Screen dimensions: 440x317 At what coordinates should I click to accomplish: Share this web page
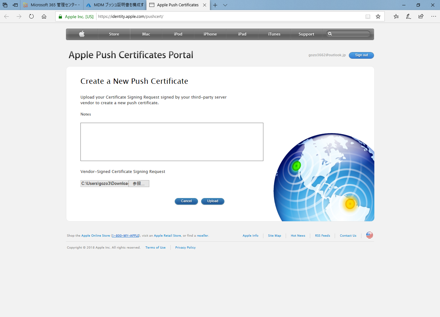tap(421, 17)
